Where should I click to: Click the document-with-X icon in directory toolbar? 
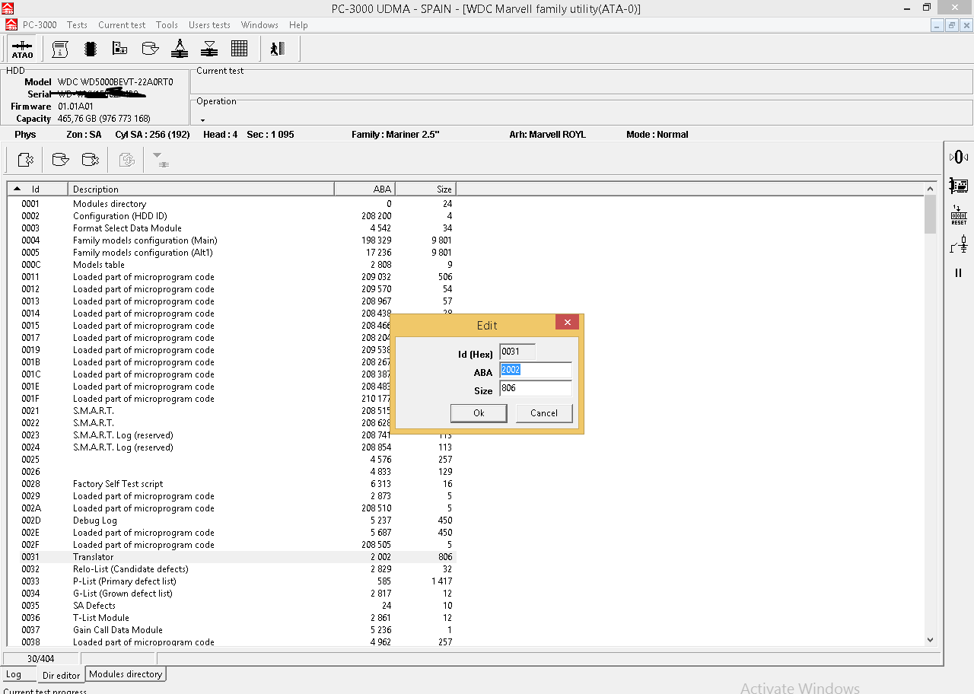coord(26,160)
